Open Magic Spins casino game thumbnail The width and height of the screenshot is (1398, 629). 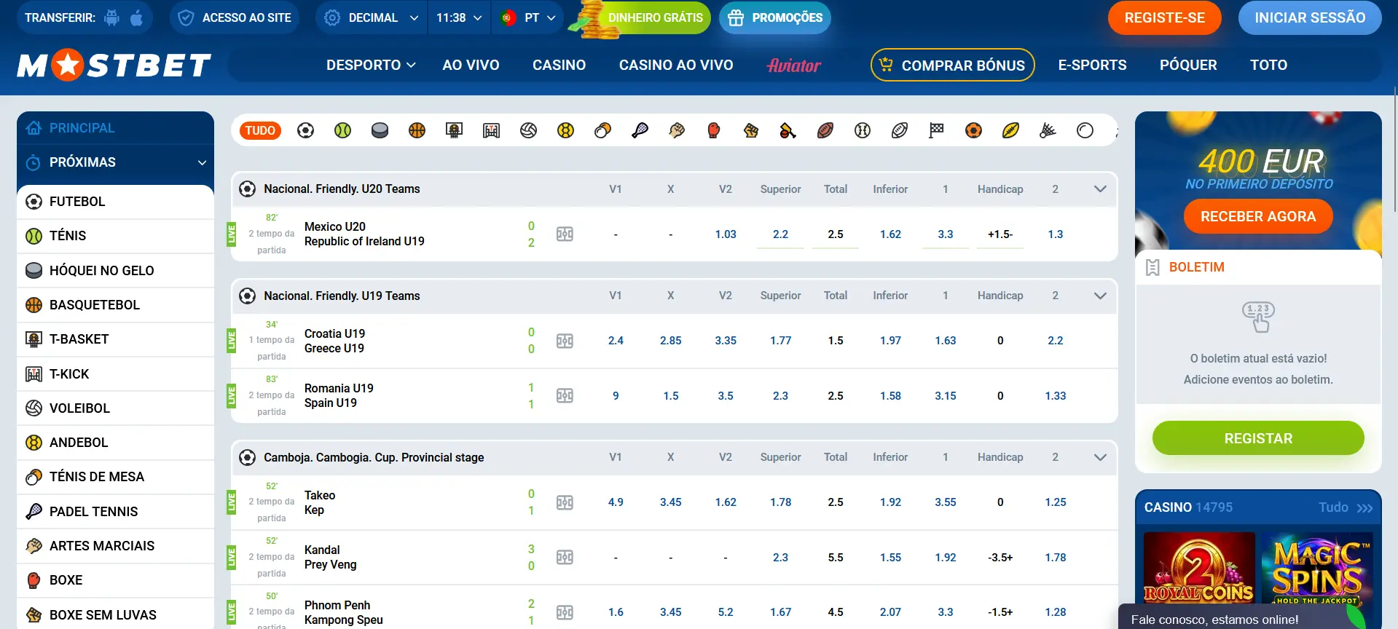pos(1317,569)
